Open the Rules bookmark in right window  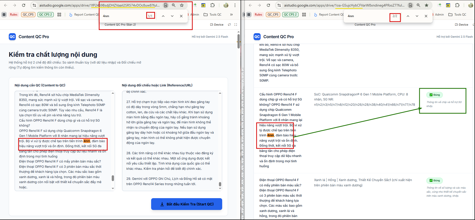pos(258,15)
